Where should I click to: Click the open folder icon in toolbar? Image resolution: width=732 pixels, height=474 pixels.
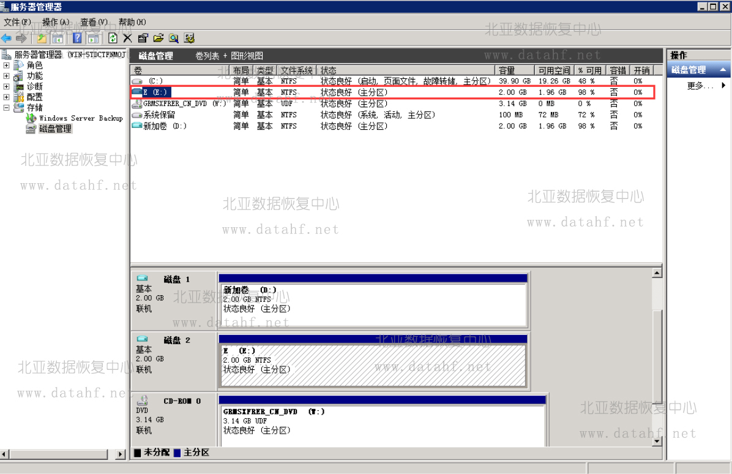159,39
